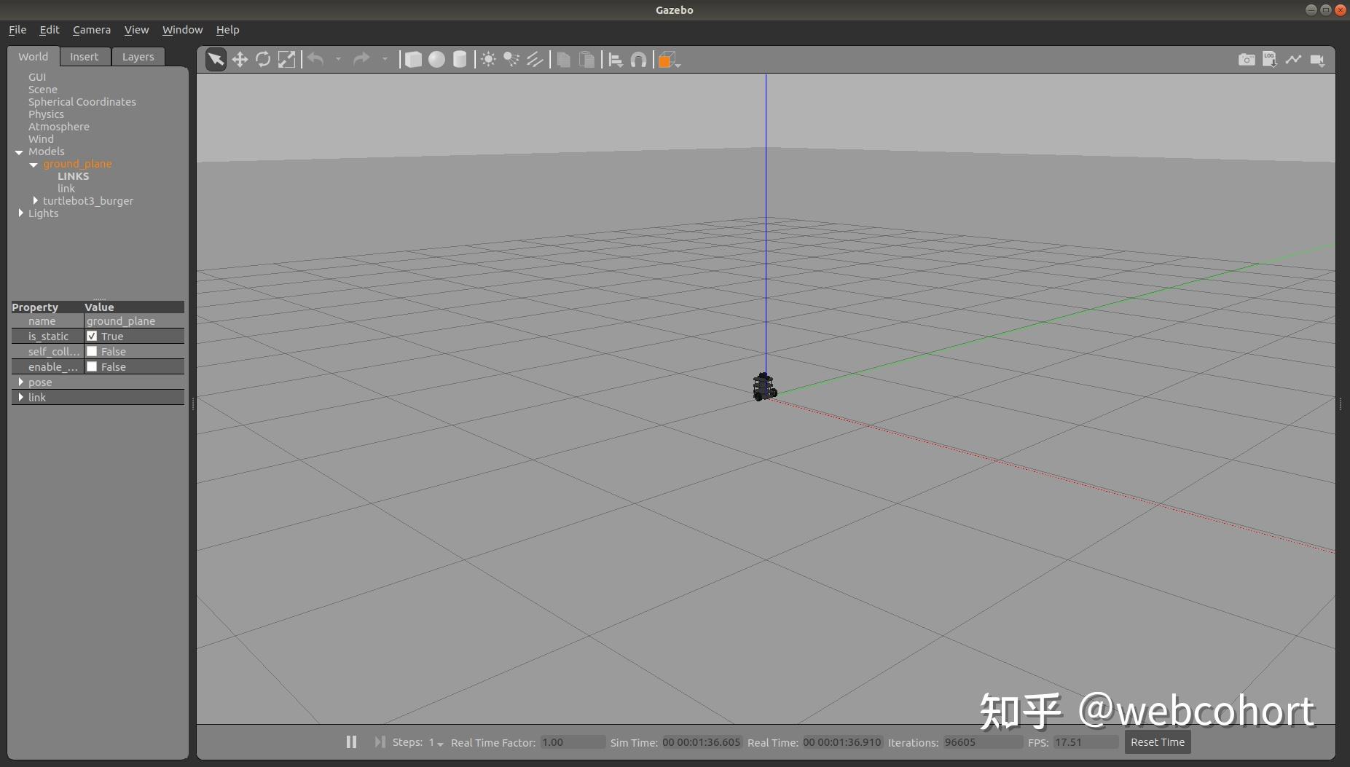Screen dimensions: 1350x767
Task: Insert a cylinder into the scene
Action: click(460, 59)
